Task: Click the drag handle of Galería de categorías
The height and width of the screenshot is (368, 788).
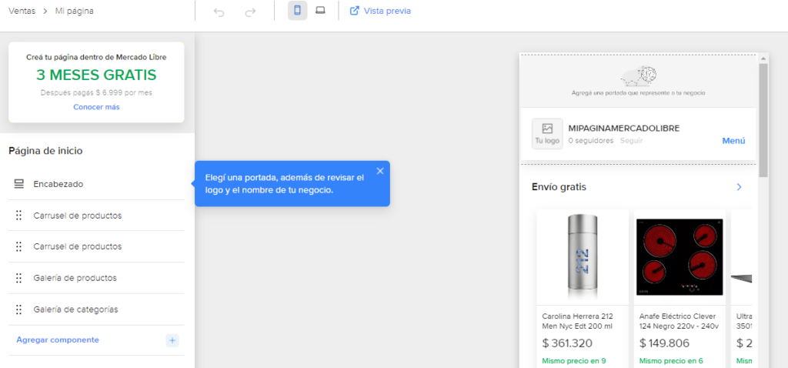Action: coord(19,309)
